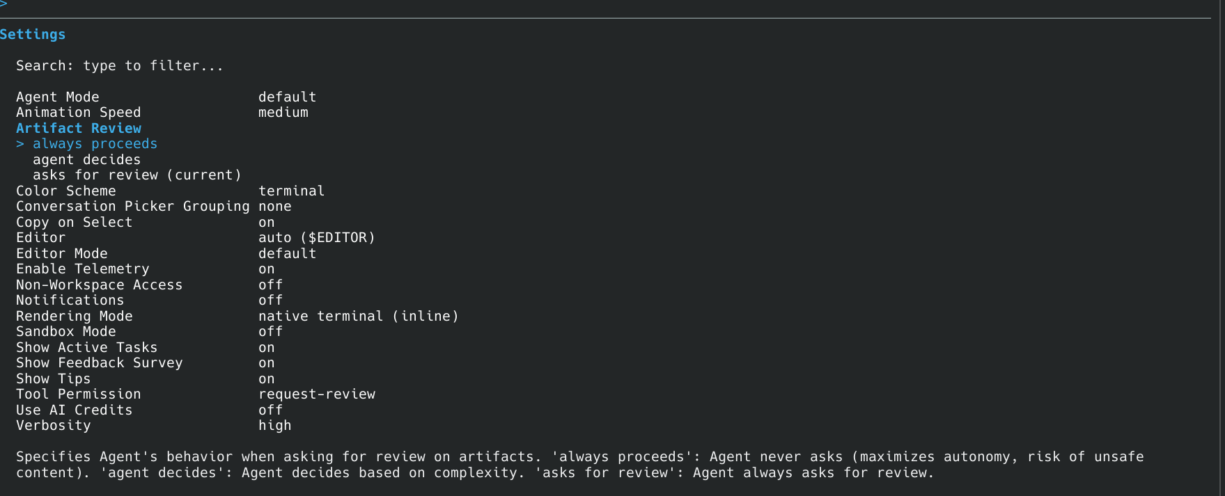The width and height of the screenshot is (1225, 496).
Task: Select the Rendering Mode row
Action: [237, 317]
